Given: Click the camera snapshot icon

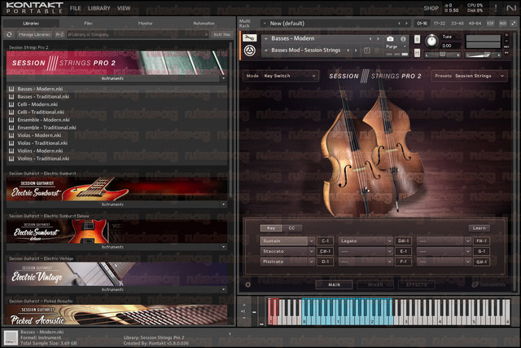Looking at the screenshot, I should 390,39.
